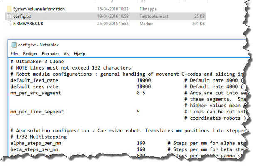This screenshot has width=258, height=168.
Task: Click the '# Lines can be cut' comment
Action: [x=216, y=112]
